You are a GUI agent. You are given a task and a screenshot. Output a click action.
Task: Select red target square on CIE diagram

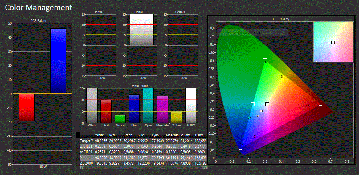[x=320, y=104]
